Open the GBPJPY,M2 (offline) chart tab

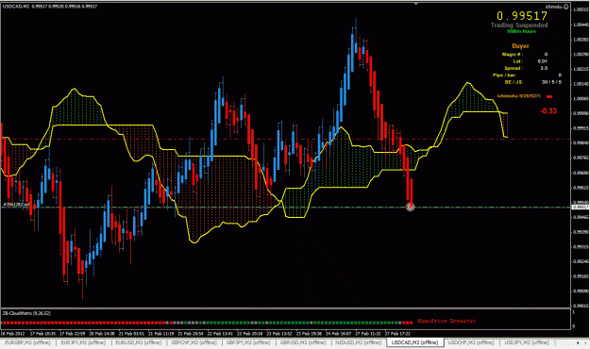point(248,342)
